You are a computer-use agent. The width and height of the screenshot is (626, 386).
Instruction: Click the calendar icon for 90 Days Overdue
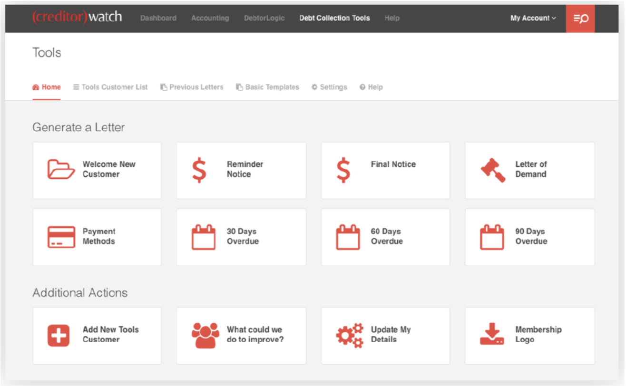[x=492, y=237]
